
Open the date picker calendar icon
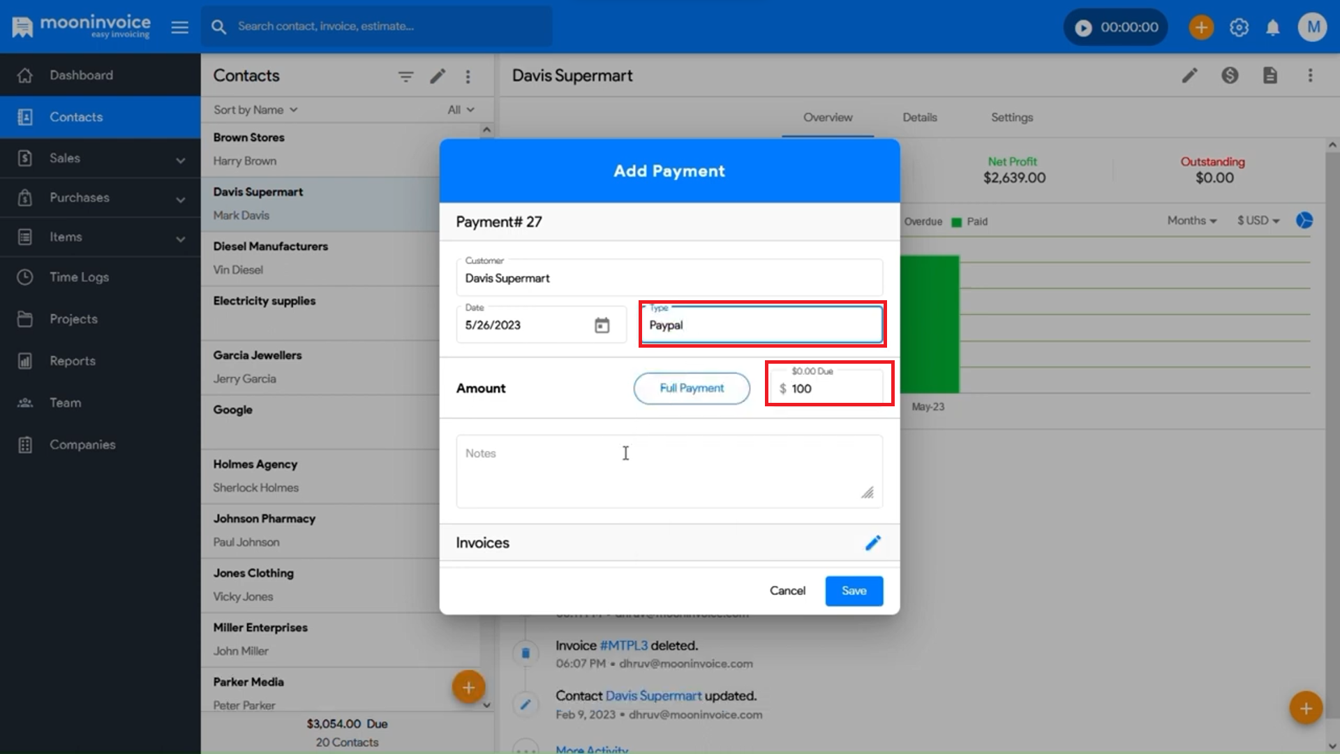[x=602, y=325]
